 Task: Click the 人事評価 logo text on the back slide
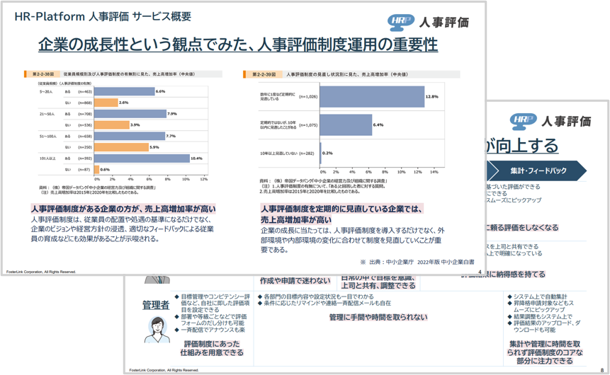pyautogui.click(x=567, y=121)
